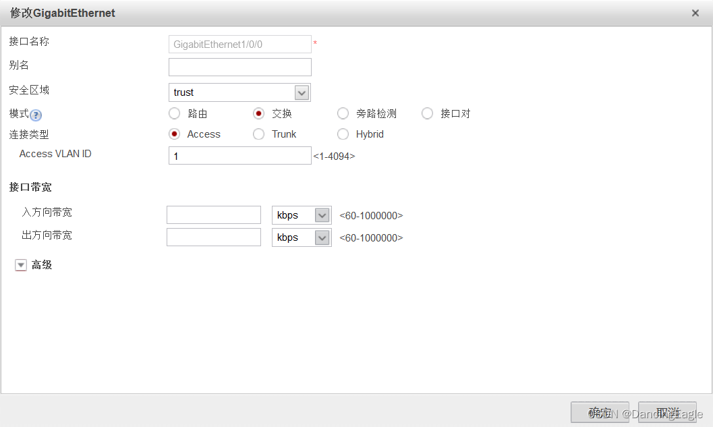Open the 安全区域 trust dropdown
The image size is (713, 427).
[302, 93]
